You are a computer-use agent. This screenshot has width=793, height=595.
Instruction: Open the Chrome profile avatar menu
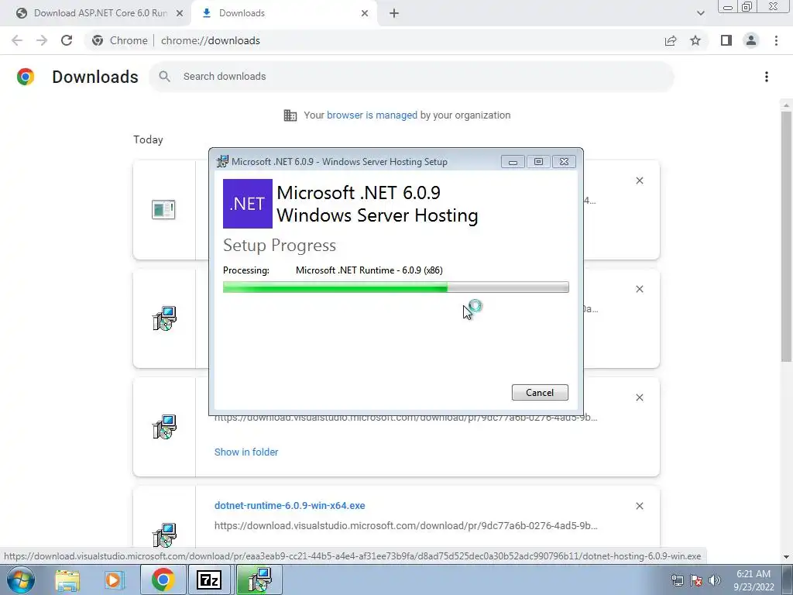pos(751,40)
